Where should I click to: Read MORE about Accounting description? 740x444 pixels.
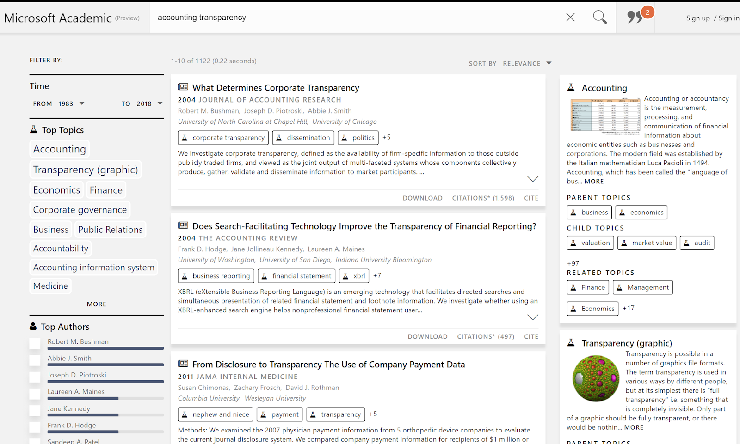point(594,182)
